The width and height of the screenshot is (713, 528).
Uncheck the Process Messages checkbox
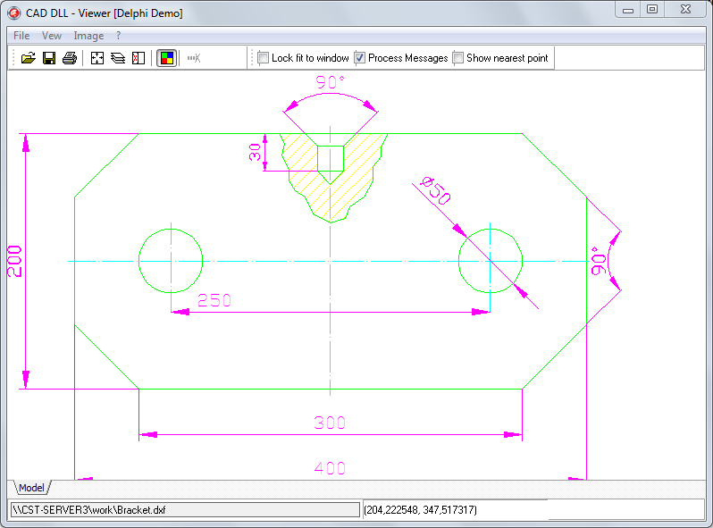[x=360, y=58]
